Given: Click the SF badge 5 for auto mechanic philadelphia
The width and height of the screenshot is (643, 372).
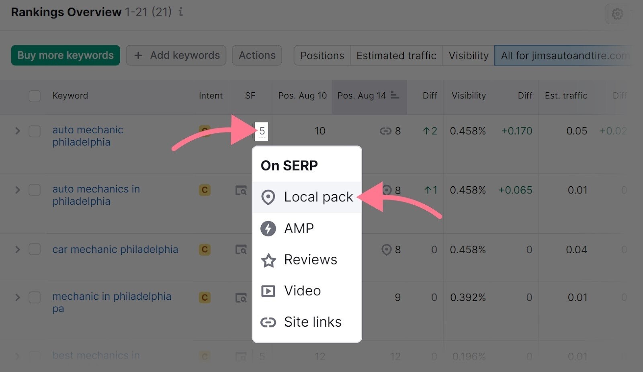Looking at the screenshot, I should click(x=261, y=131).
